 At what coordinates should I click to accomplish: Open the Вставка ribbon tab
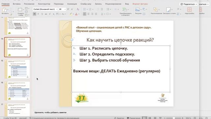tap(17, 4)
